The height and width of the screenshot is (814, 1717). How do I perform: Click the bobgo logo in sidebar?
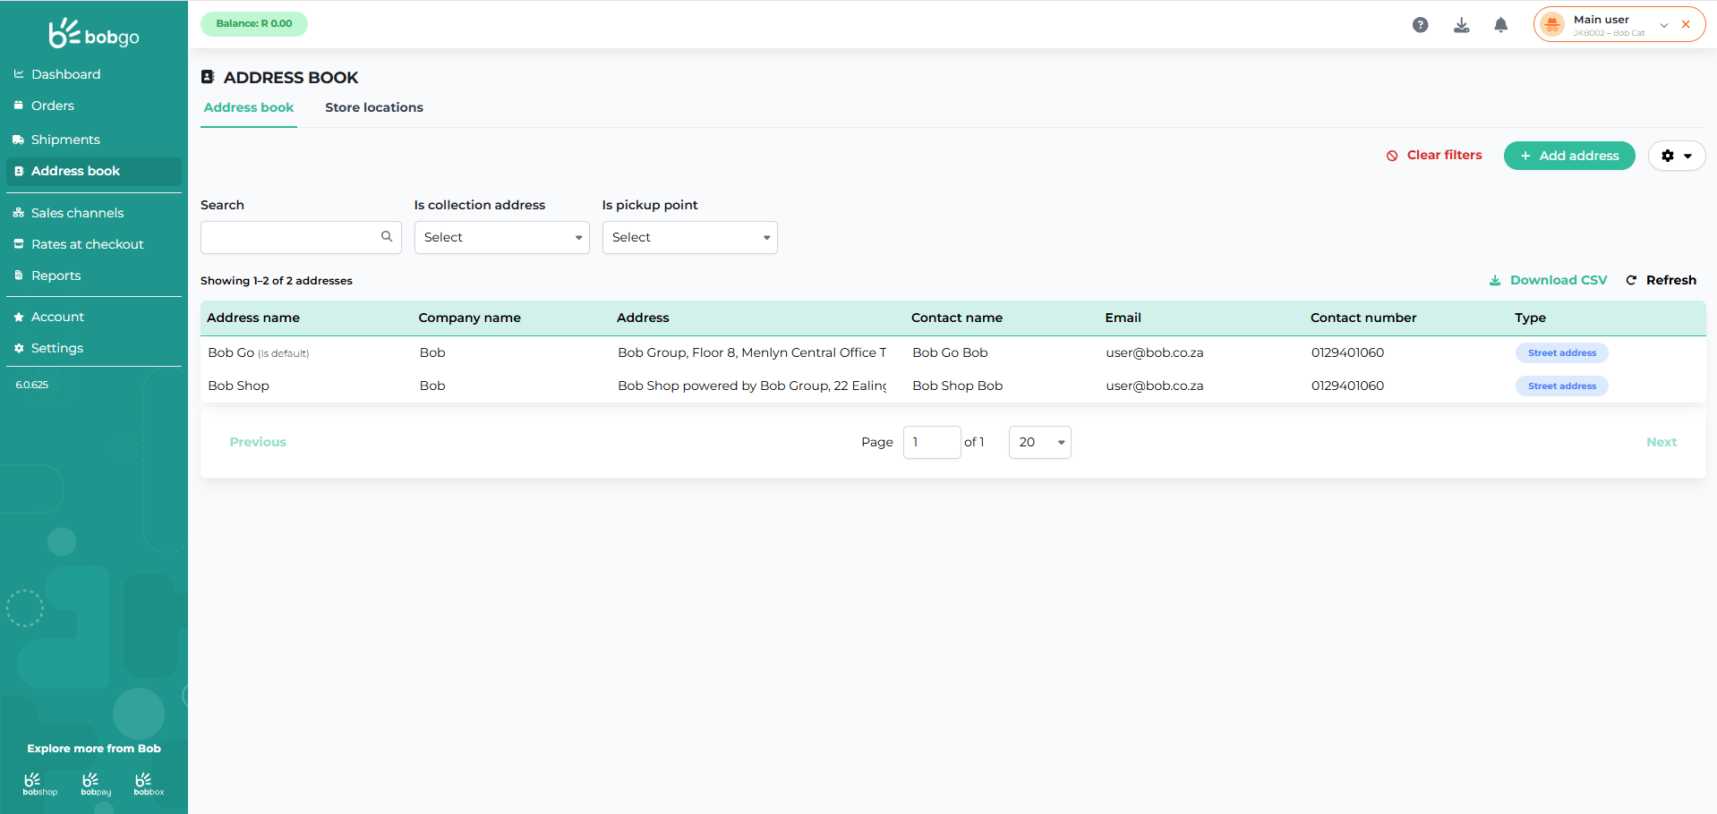[94, 34]
